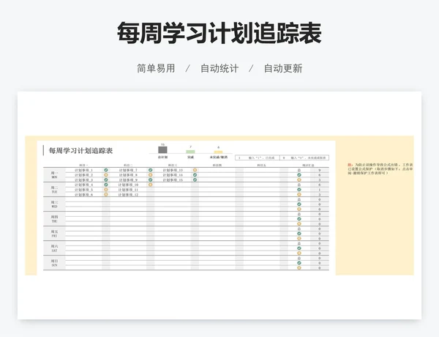Viewport: 439px width, 337px height.
Task: Click the 周六 SAT row header
Action: [x=54, y=248]
